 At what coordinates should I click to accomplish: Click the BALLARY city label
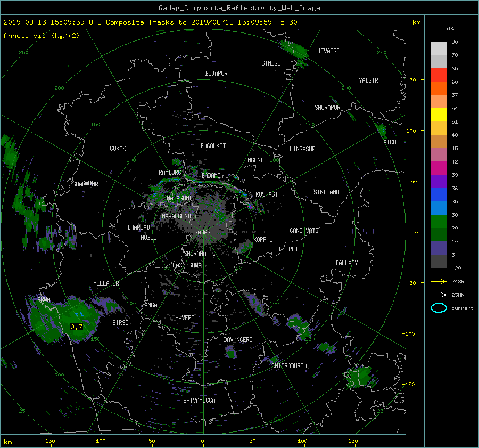click(346, 263)
